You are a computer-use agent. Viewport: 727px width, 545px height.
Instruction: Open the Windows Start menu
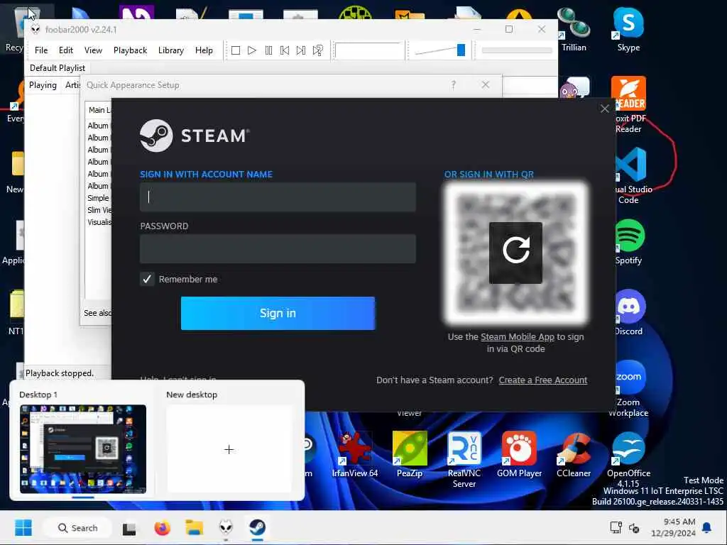pos(23,528)
